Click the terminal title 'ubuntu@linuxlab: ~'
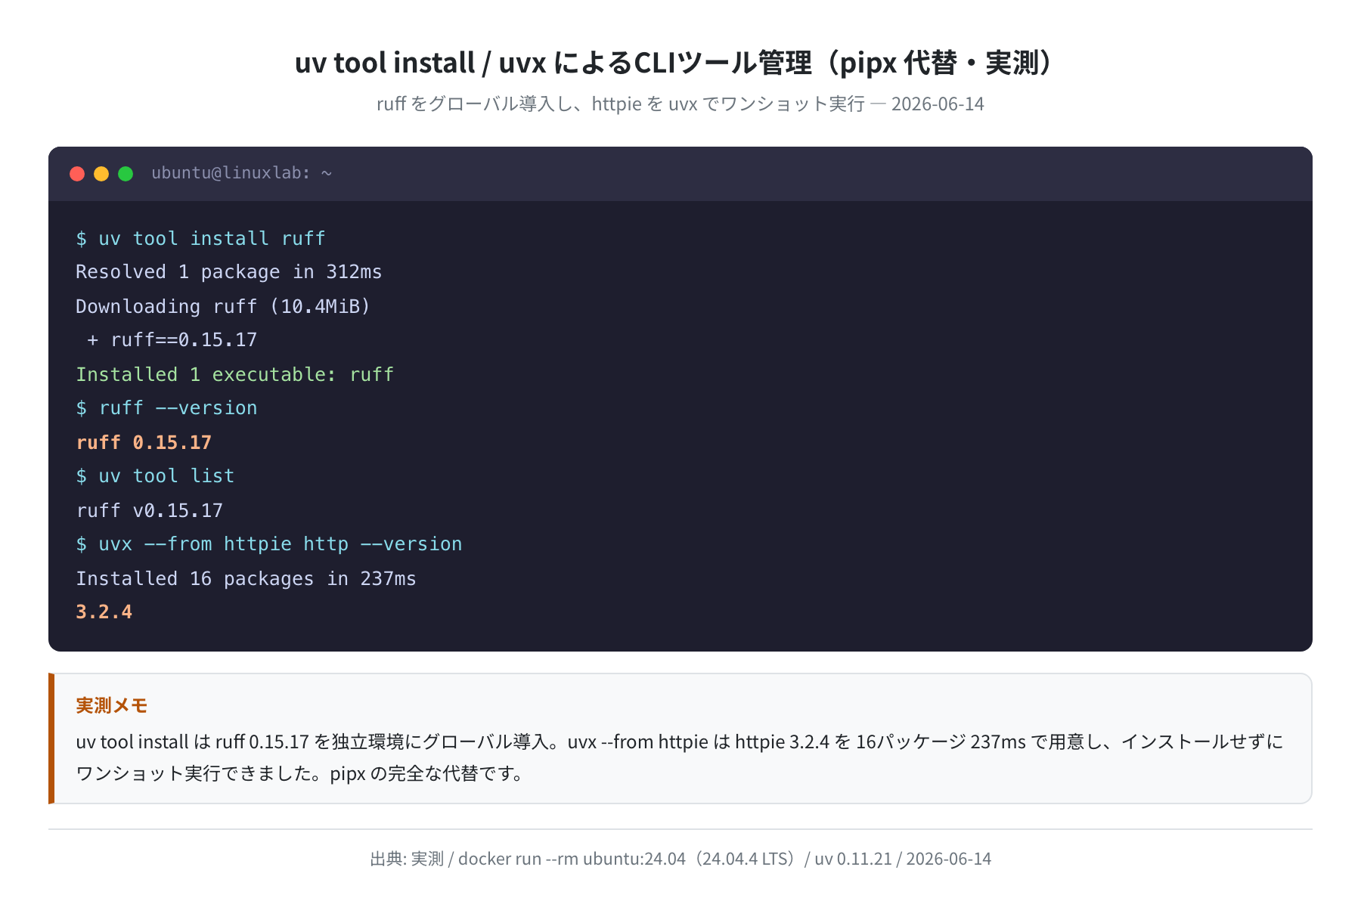Viewport: 1361px width, 901px height. [x=241, y=173]
